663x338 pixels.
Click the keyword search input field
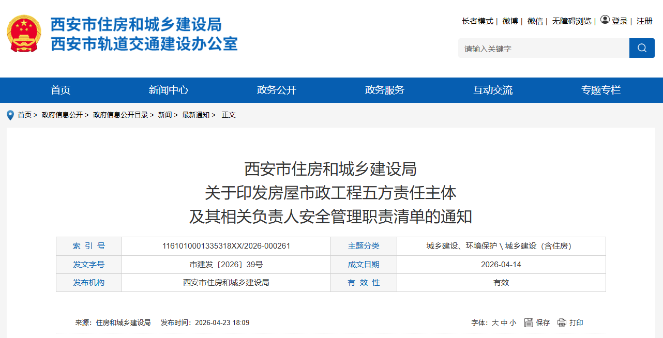(543, 49)
